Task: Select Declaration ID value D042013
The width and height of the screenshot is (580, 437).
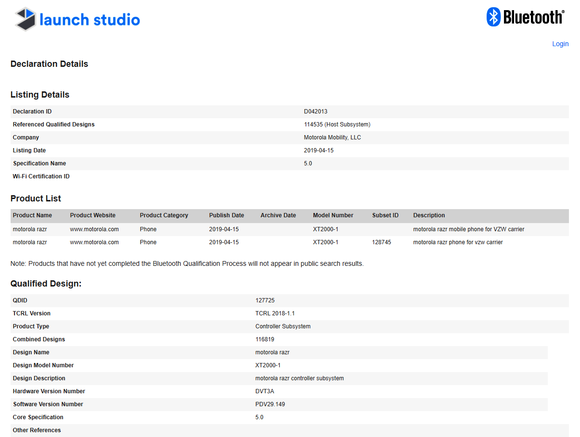Action: (316, 112)
